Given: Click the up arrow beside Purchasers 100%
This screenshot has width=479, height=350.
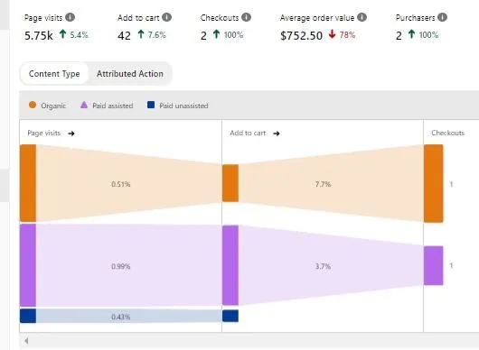Looking at the screenshot, I should (411, 34).
